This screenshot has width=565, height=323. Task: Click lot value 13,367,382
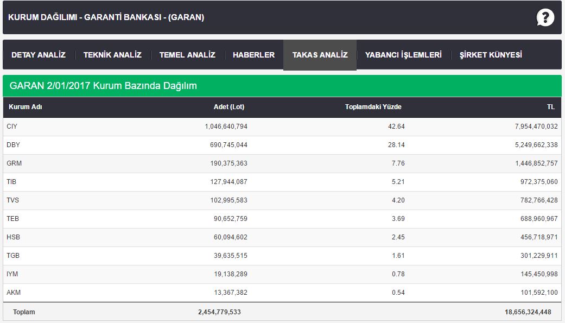[x=230, y=293]
